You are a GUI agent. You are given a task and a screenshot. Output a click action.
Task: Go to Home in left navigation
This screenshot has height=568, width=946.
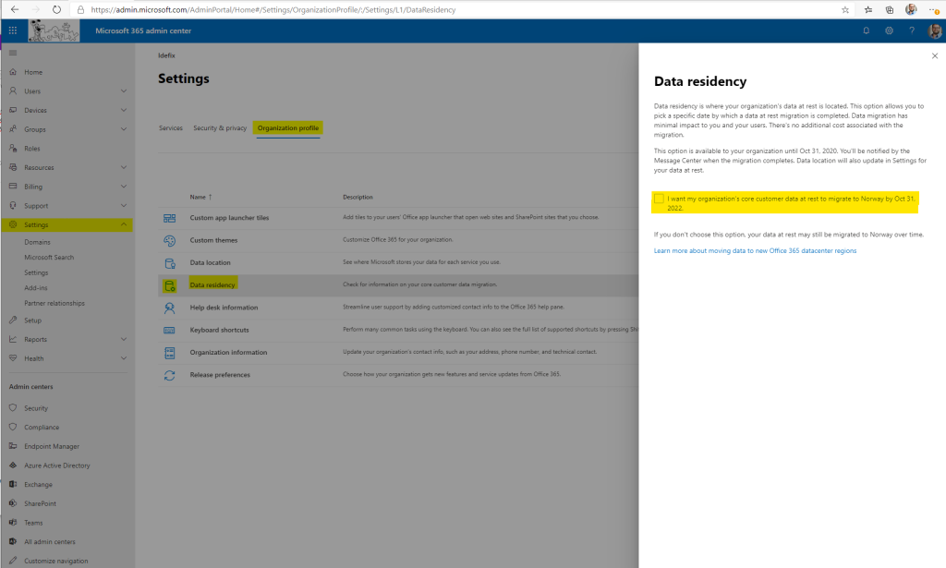tap(33, 72)
